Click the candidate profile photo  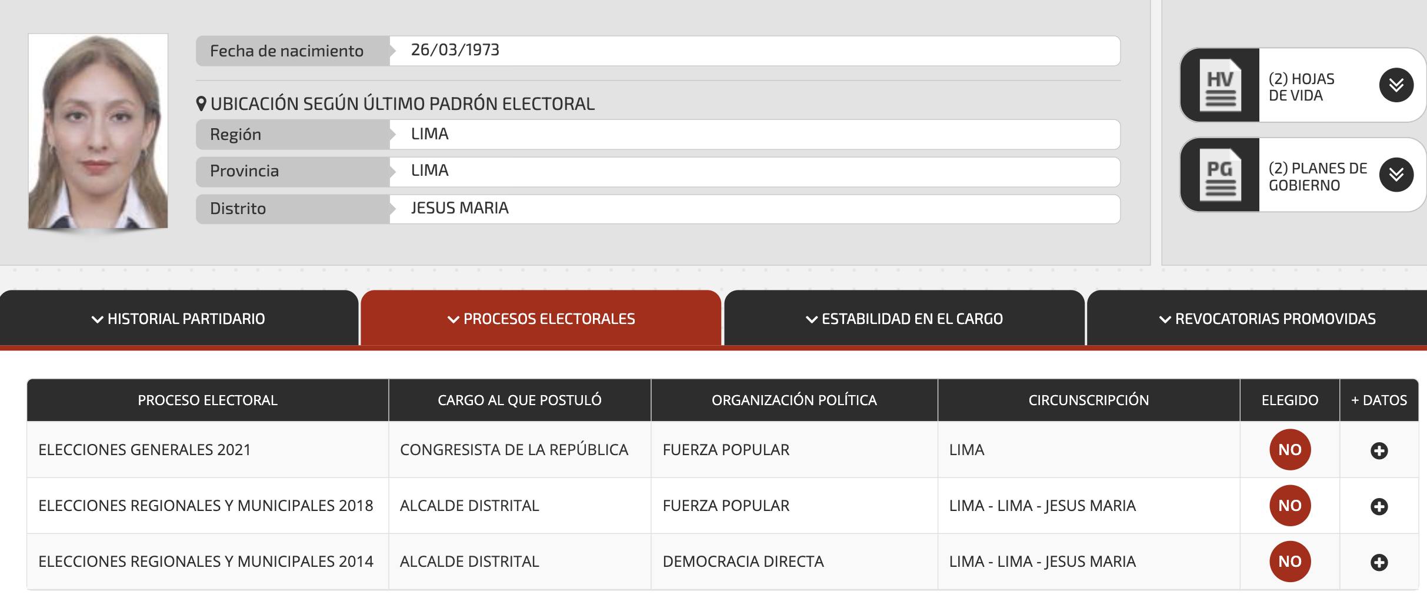click(98, 131)
